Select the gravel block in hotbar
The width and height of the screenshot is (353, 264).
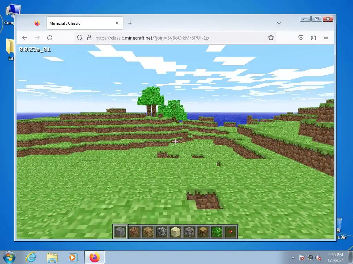(x=189, y=231)
